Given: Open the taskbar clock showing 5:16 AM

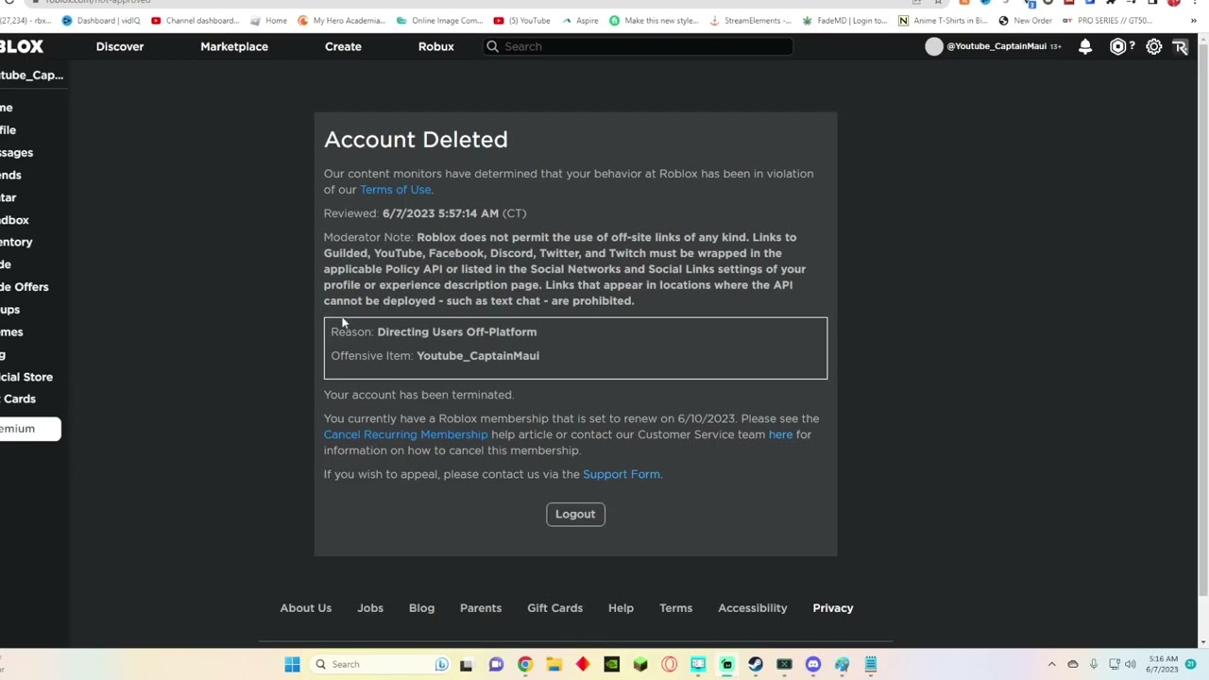Looking at the screenshot, I should (1164, 664).
